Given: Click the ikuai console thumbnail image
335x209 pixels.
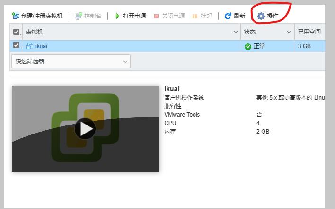Looking at the screenshot, I should (x=85, y=129).
